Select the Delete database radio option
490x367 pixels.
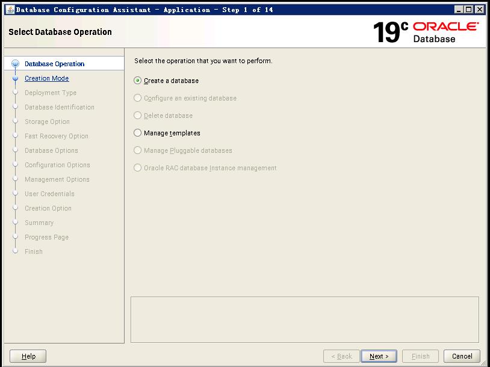(x=137, y=116)
